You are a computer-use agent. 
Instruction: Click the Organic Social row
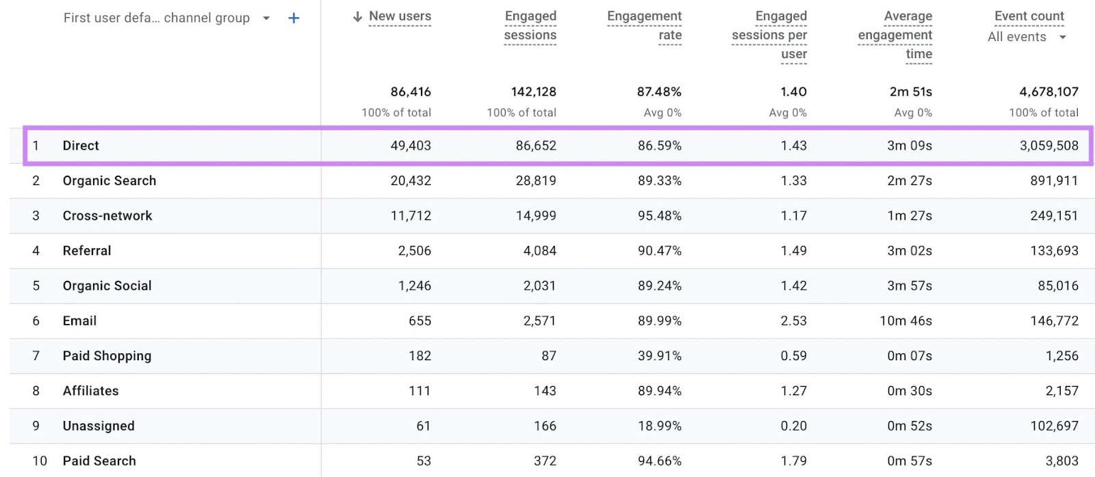click(107, 286)
